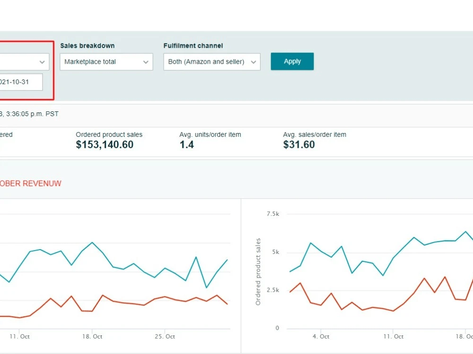
Task: Click the 2.5k axis label on right chart
Action: point(273,290)
